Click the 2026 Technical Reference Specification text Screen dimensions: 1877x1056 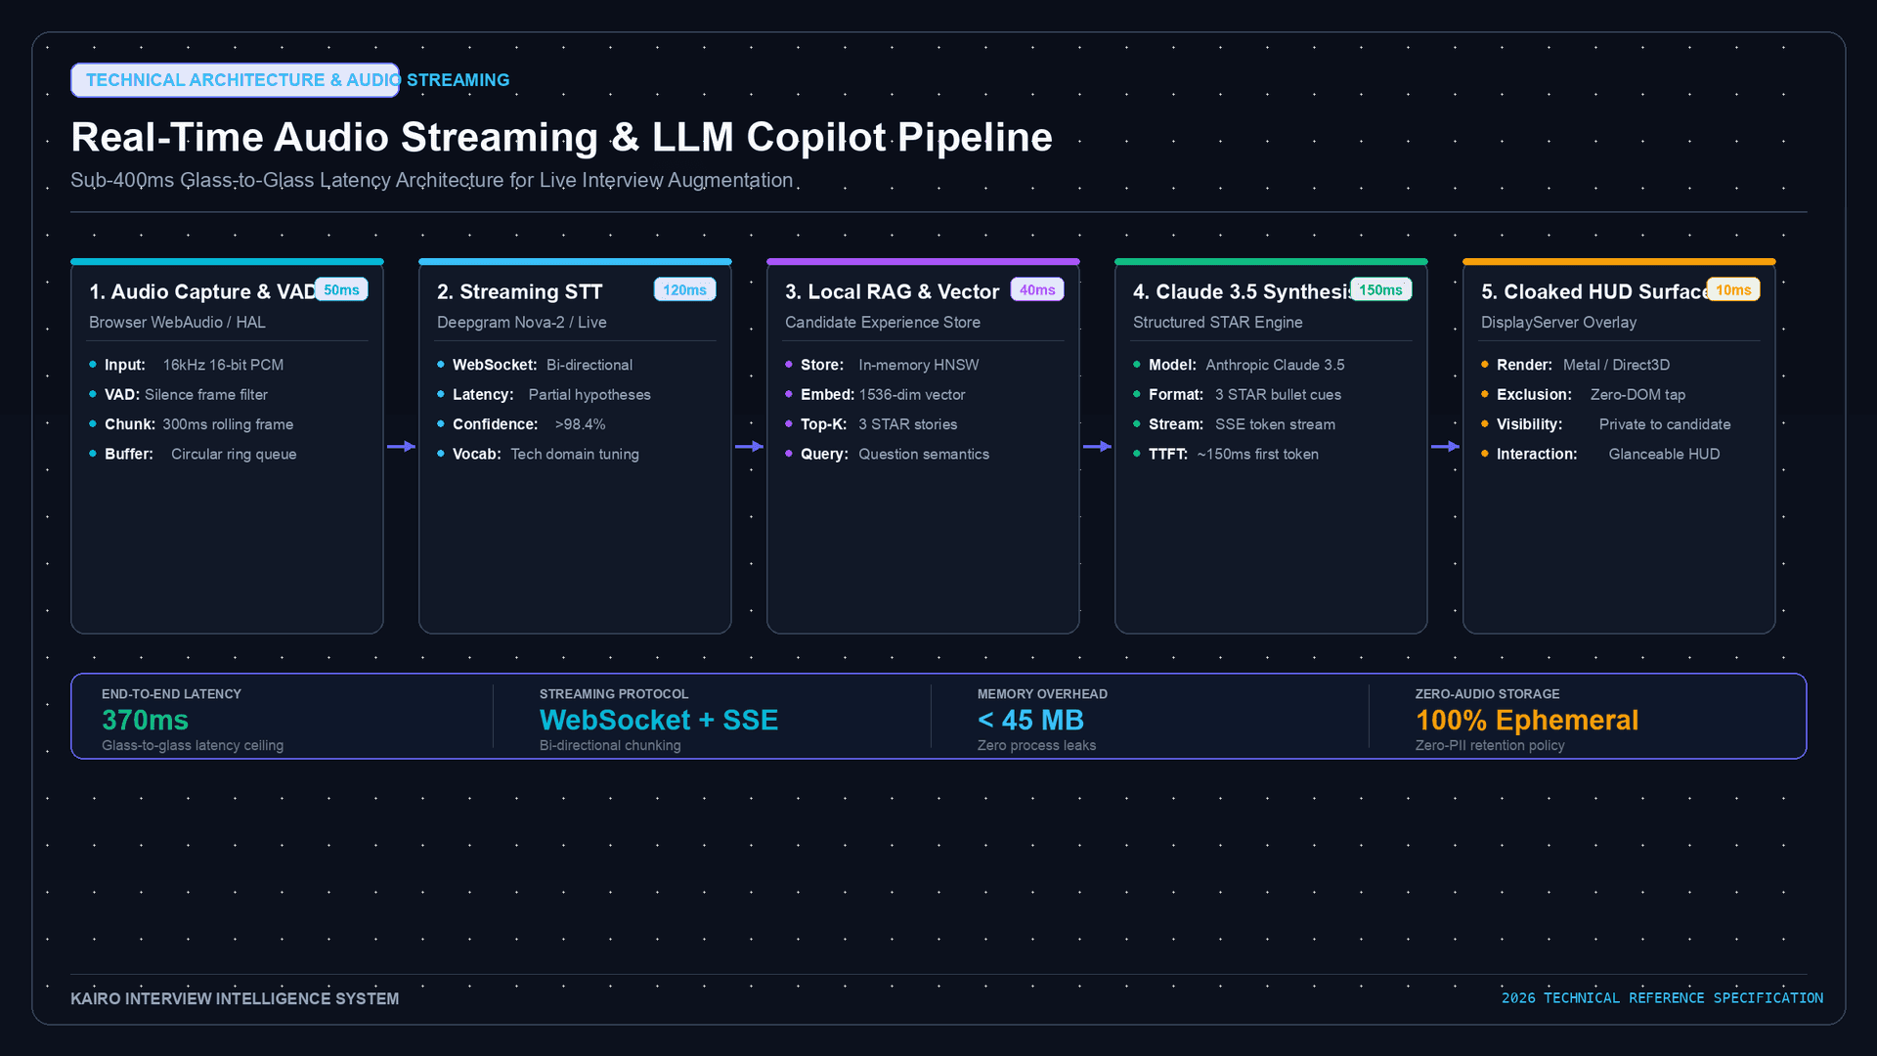pos(1662,998)
